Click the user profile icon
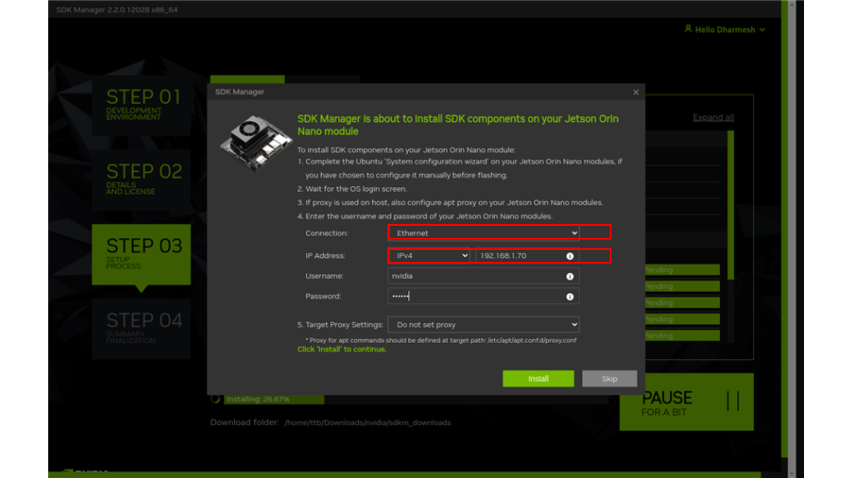 (688, 29)
